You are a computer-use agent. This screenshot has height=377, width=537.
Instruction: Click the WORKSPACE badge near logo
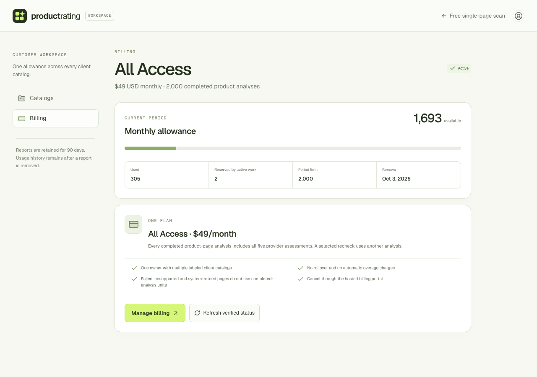pos(99,15)
